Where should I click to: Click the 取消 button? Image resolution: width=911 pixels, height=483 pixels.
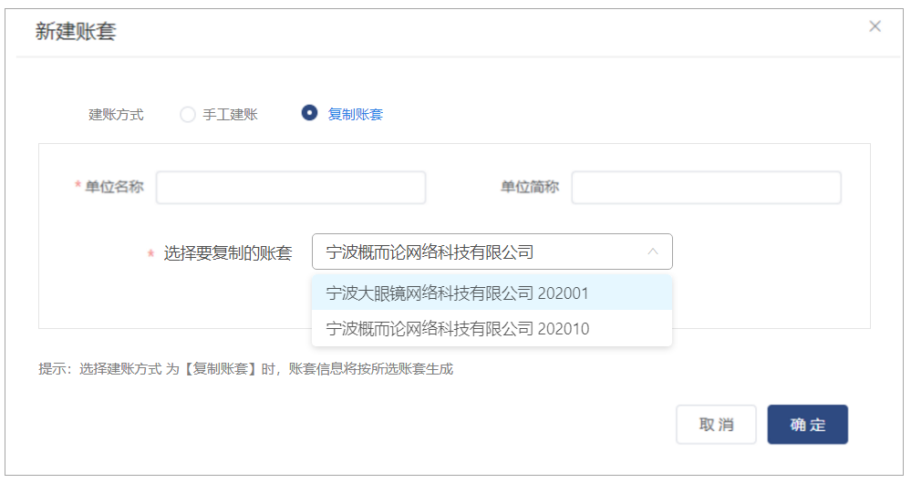pos(716,425)
